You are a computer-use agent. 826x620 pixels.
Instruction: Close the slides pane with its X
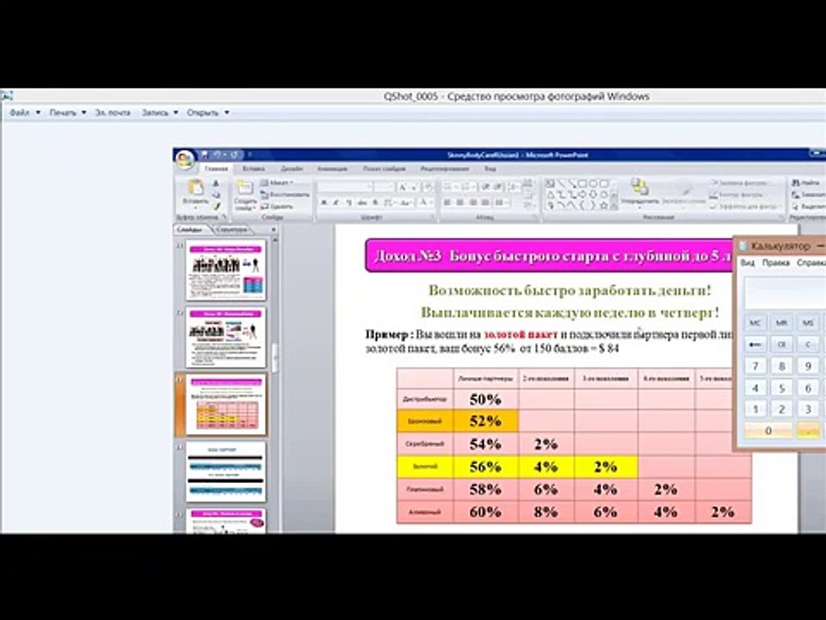point(274,229)
